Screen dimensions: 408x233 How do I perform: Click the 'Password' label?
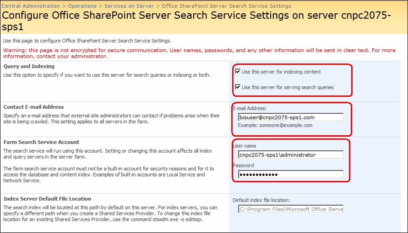click(243, 165)
